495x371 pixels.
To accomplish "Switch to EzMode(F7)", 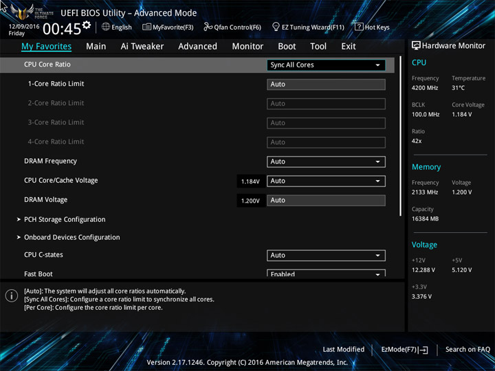I will coord(404,350).
